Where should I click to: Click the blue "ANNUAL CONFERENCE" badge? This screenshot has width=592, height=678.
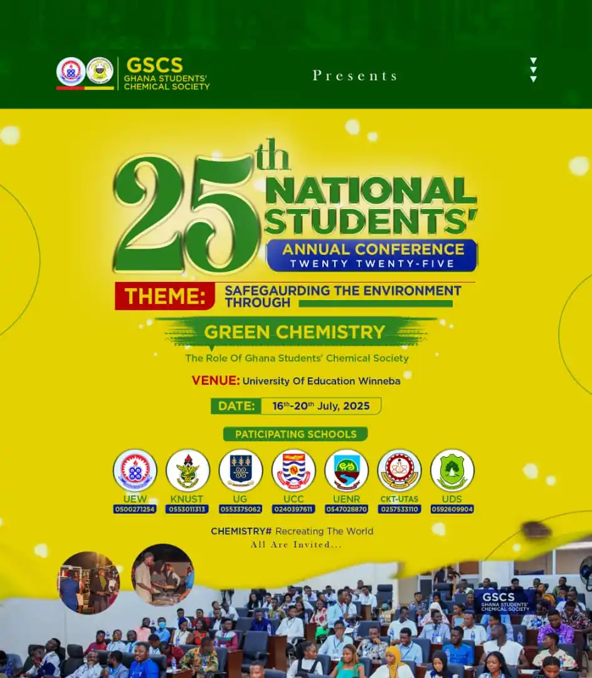(373, 256)
